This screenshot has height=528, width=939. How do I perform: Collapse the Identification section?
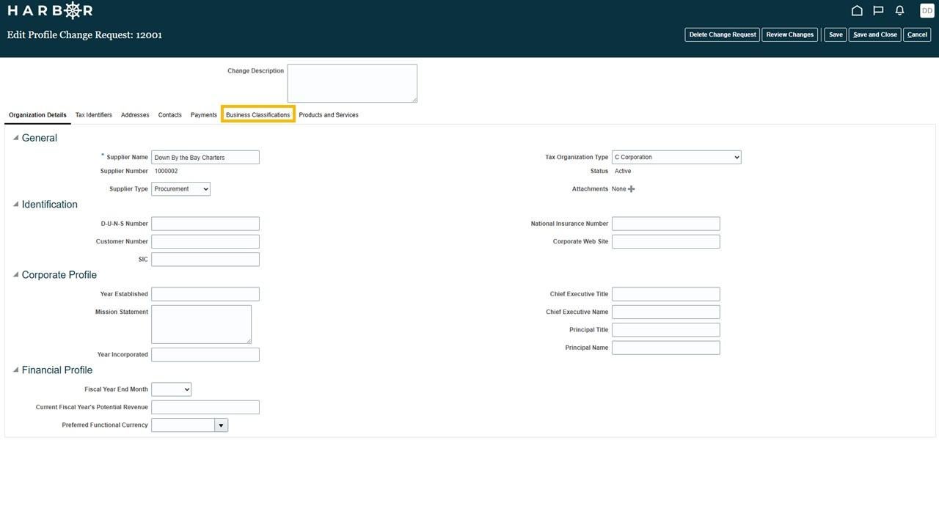[15, 204]
